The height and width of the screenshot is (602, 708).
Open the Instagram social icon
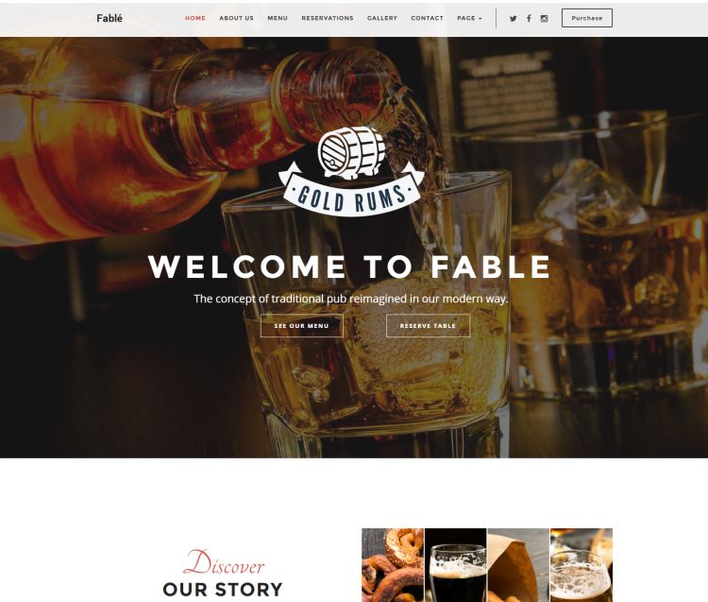pos(544,19)
